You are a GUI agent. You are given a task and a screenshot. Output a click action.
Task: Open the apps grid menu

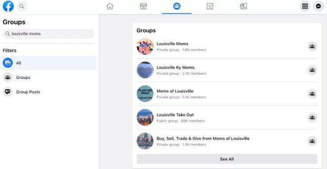(305, 6)
